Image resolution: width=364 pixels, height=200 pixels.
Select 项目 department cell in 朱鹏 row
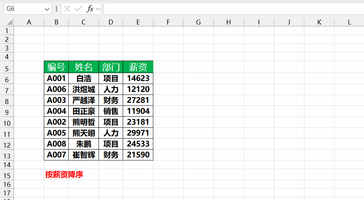click(x=111, y=144)
